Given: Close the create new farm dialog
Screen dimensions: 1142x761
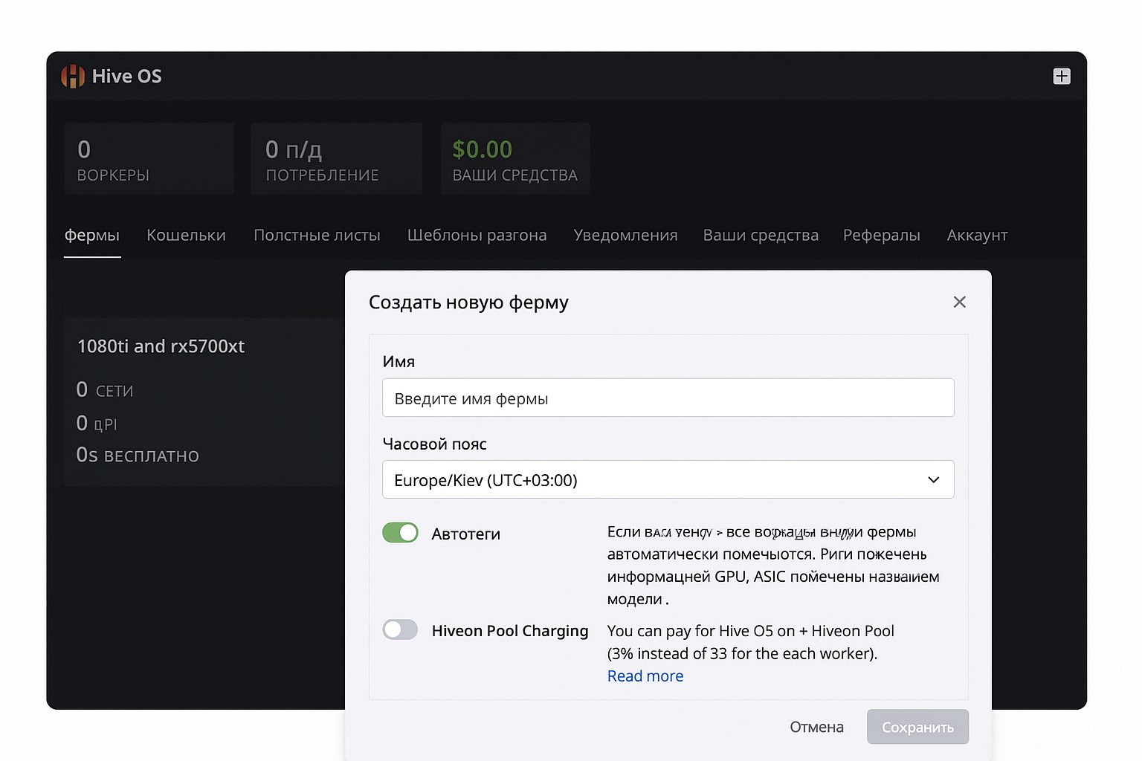Looking at the screenshot, I should coord(960,302).
